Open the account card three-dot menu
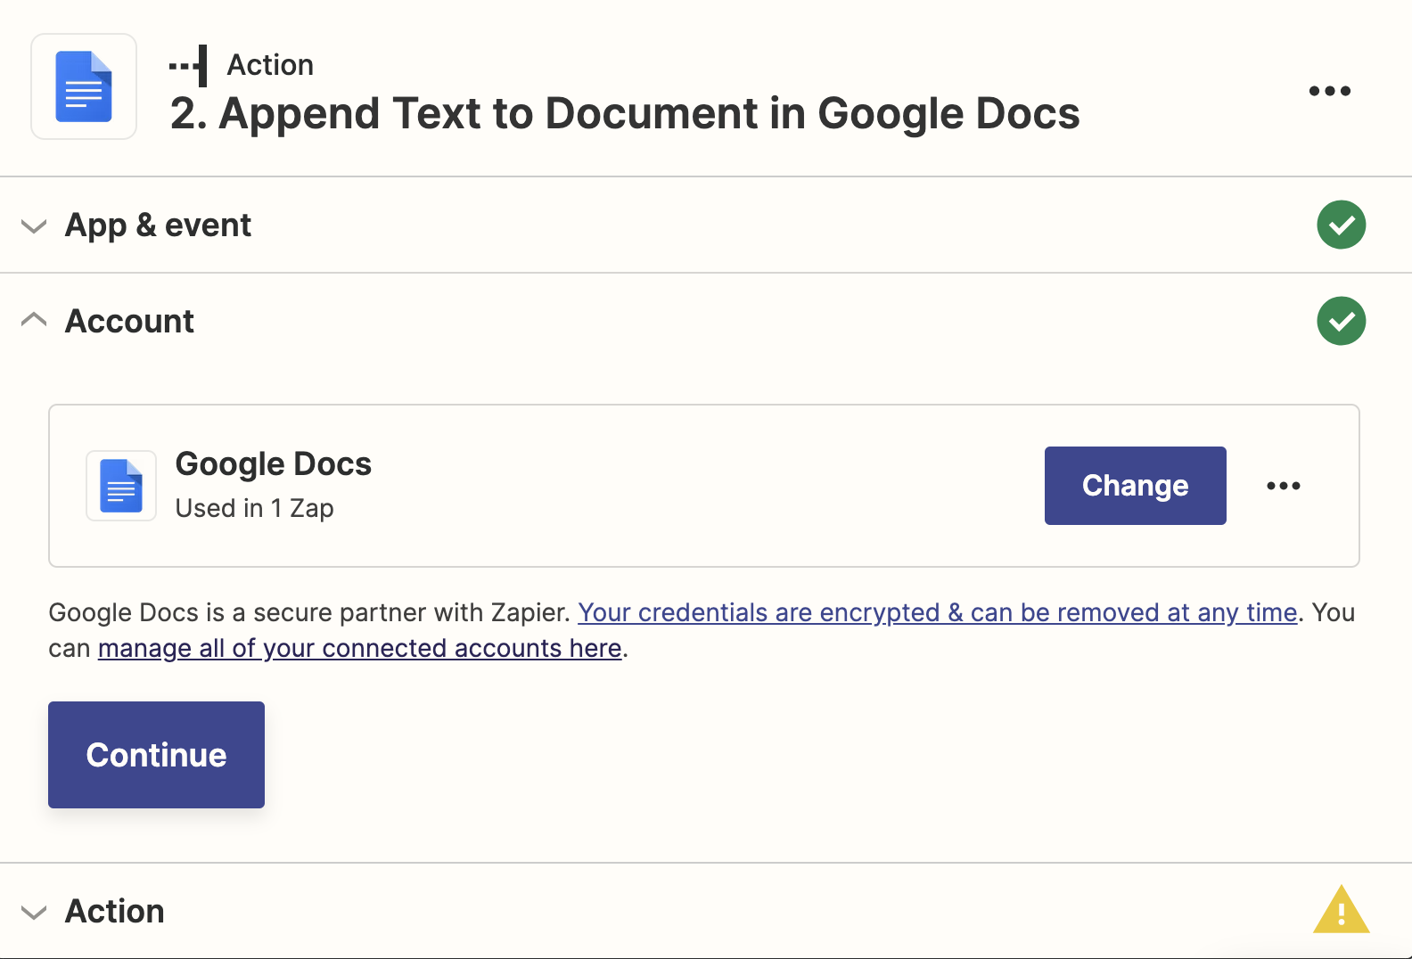 [1283, 486]
